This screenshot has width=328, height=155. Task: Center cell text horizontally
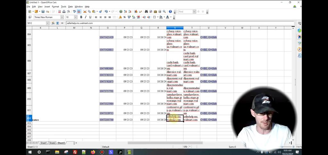101,17
